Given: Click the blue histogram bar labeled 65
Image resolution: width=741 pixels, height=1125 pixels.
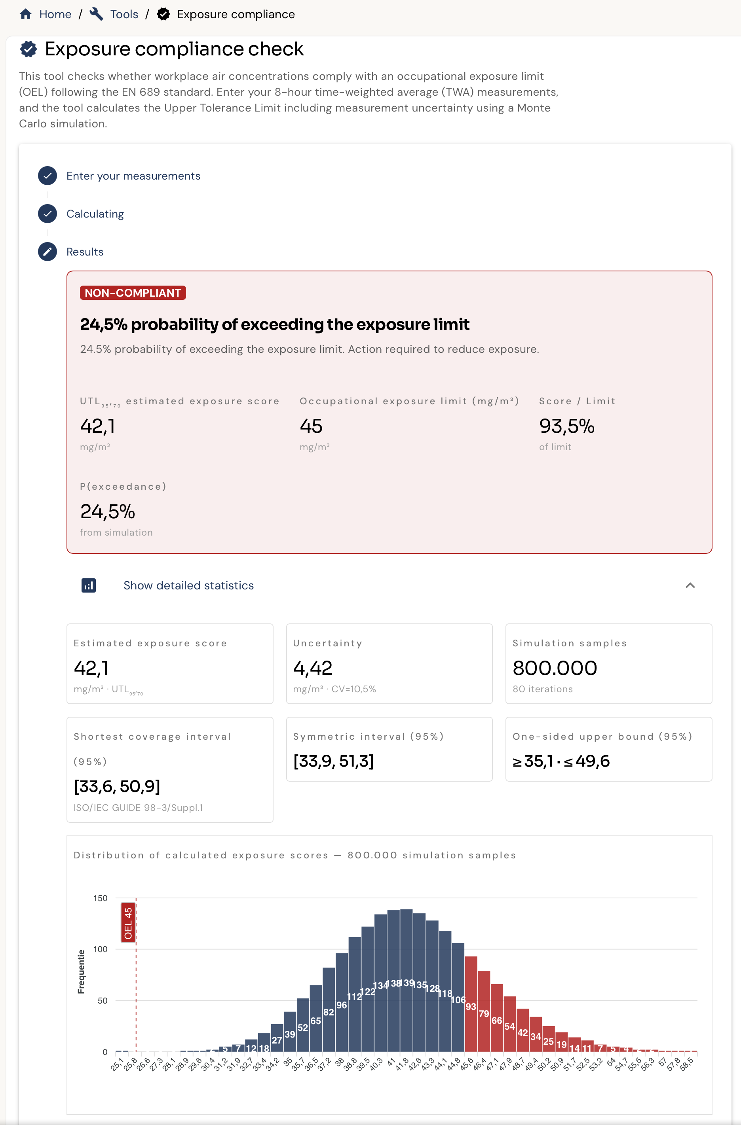Looking at the screenshot, I should point(316,1018).
